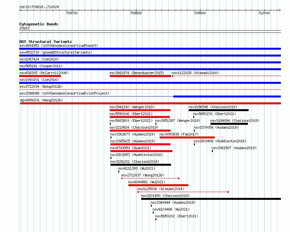The height and width of the screenshot is (232, 290).
Task: Open nsv4532730 (gnomADStructuralVariants) label
Action: [56, 52]
